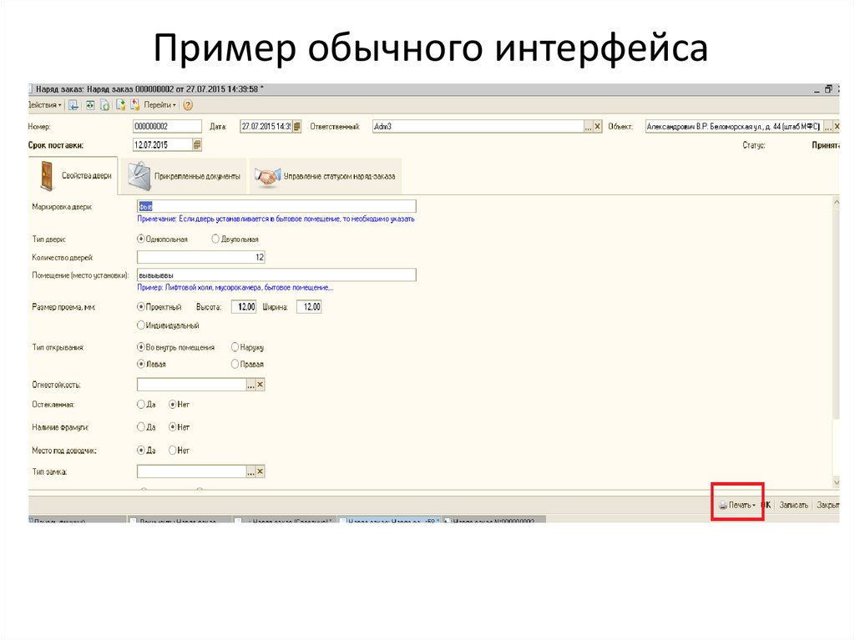Click the Количество дверей field
The width and height of the screenshot is (855, 640).
pos(200,257)
